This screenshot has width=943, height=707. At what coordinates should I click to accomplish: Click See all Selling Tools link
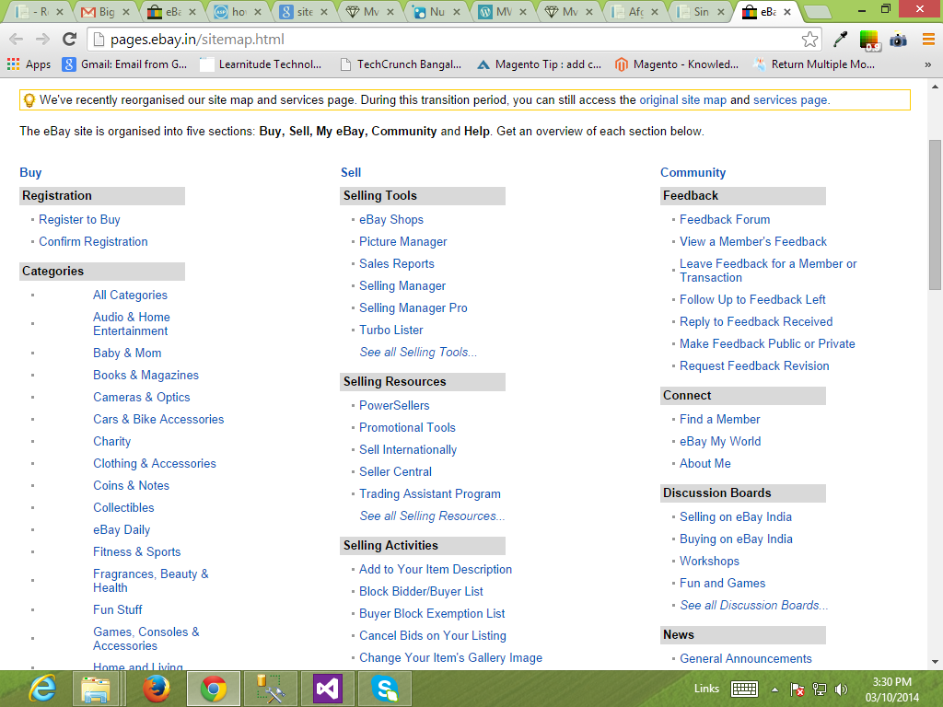tap(418, 353)
